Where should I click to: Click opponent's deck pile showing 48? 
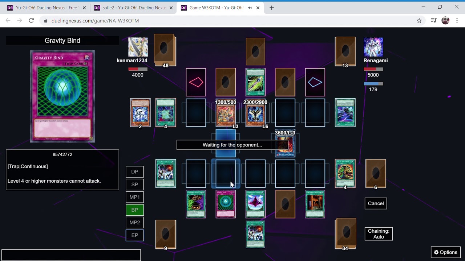(165, 50)
